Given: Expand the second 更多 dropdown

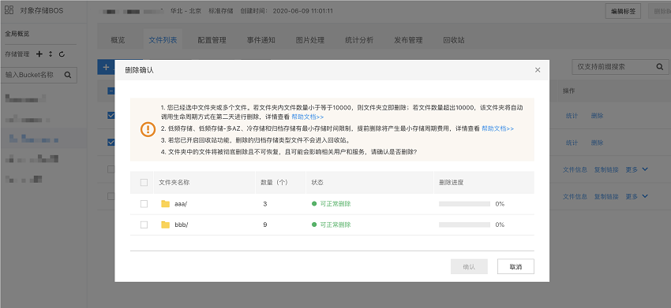Looking at the screenshot, I should click(637, 196).
